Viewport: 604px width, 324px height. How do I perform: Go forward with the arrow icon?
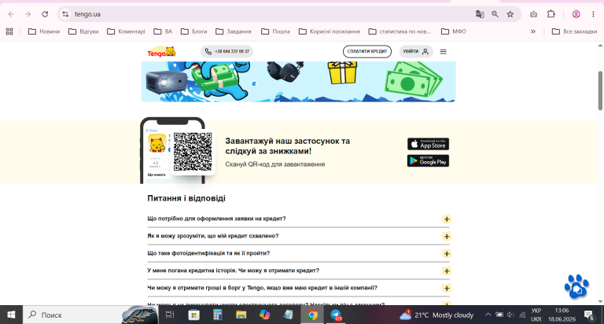(28, 14)
